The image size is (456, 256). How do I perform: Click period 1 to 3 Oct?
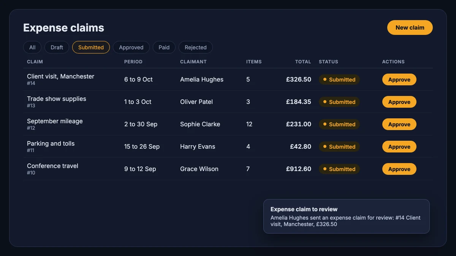138,102
